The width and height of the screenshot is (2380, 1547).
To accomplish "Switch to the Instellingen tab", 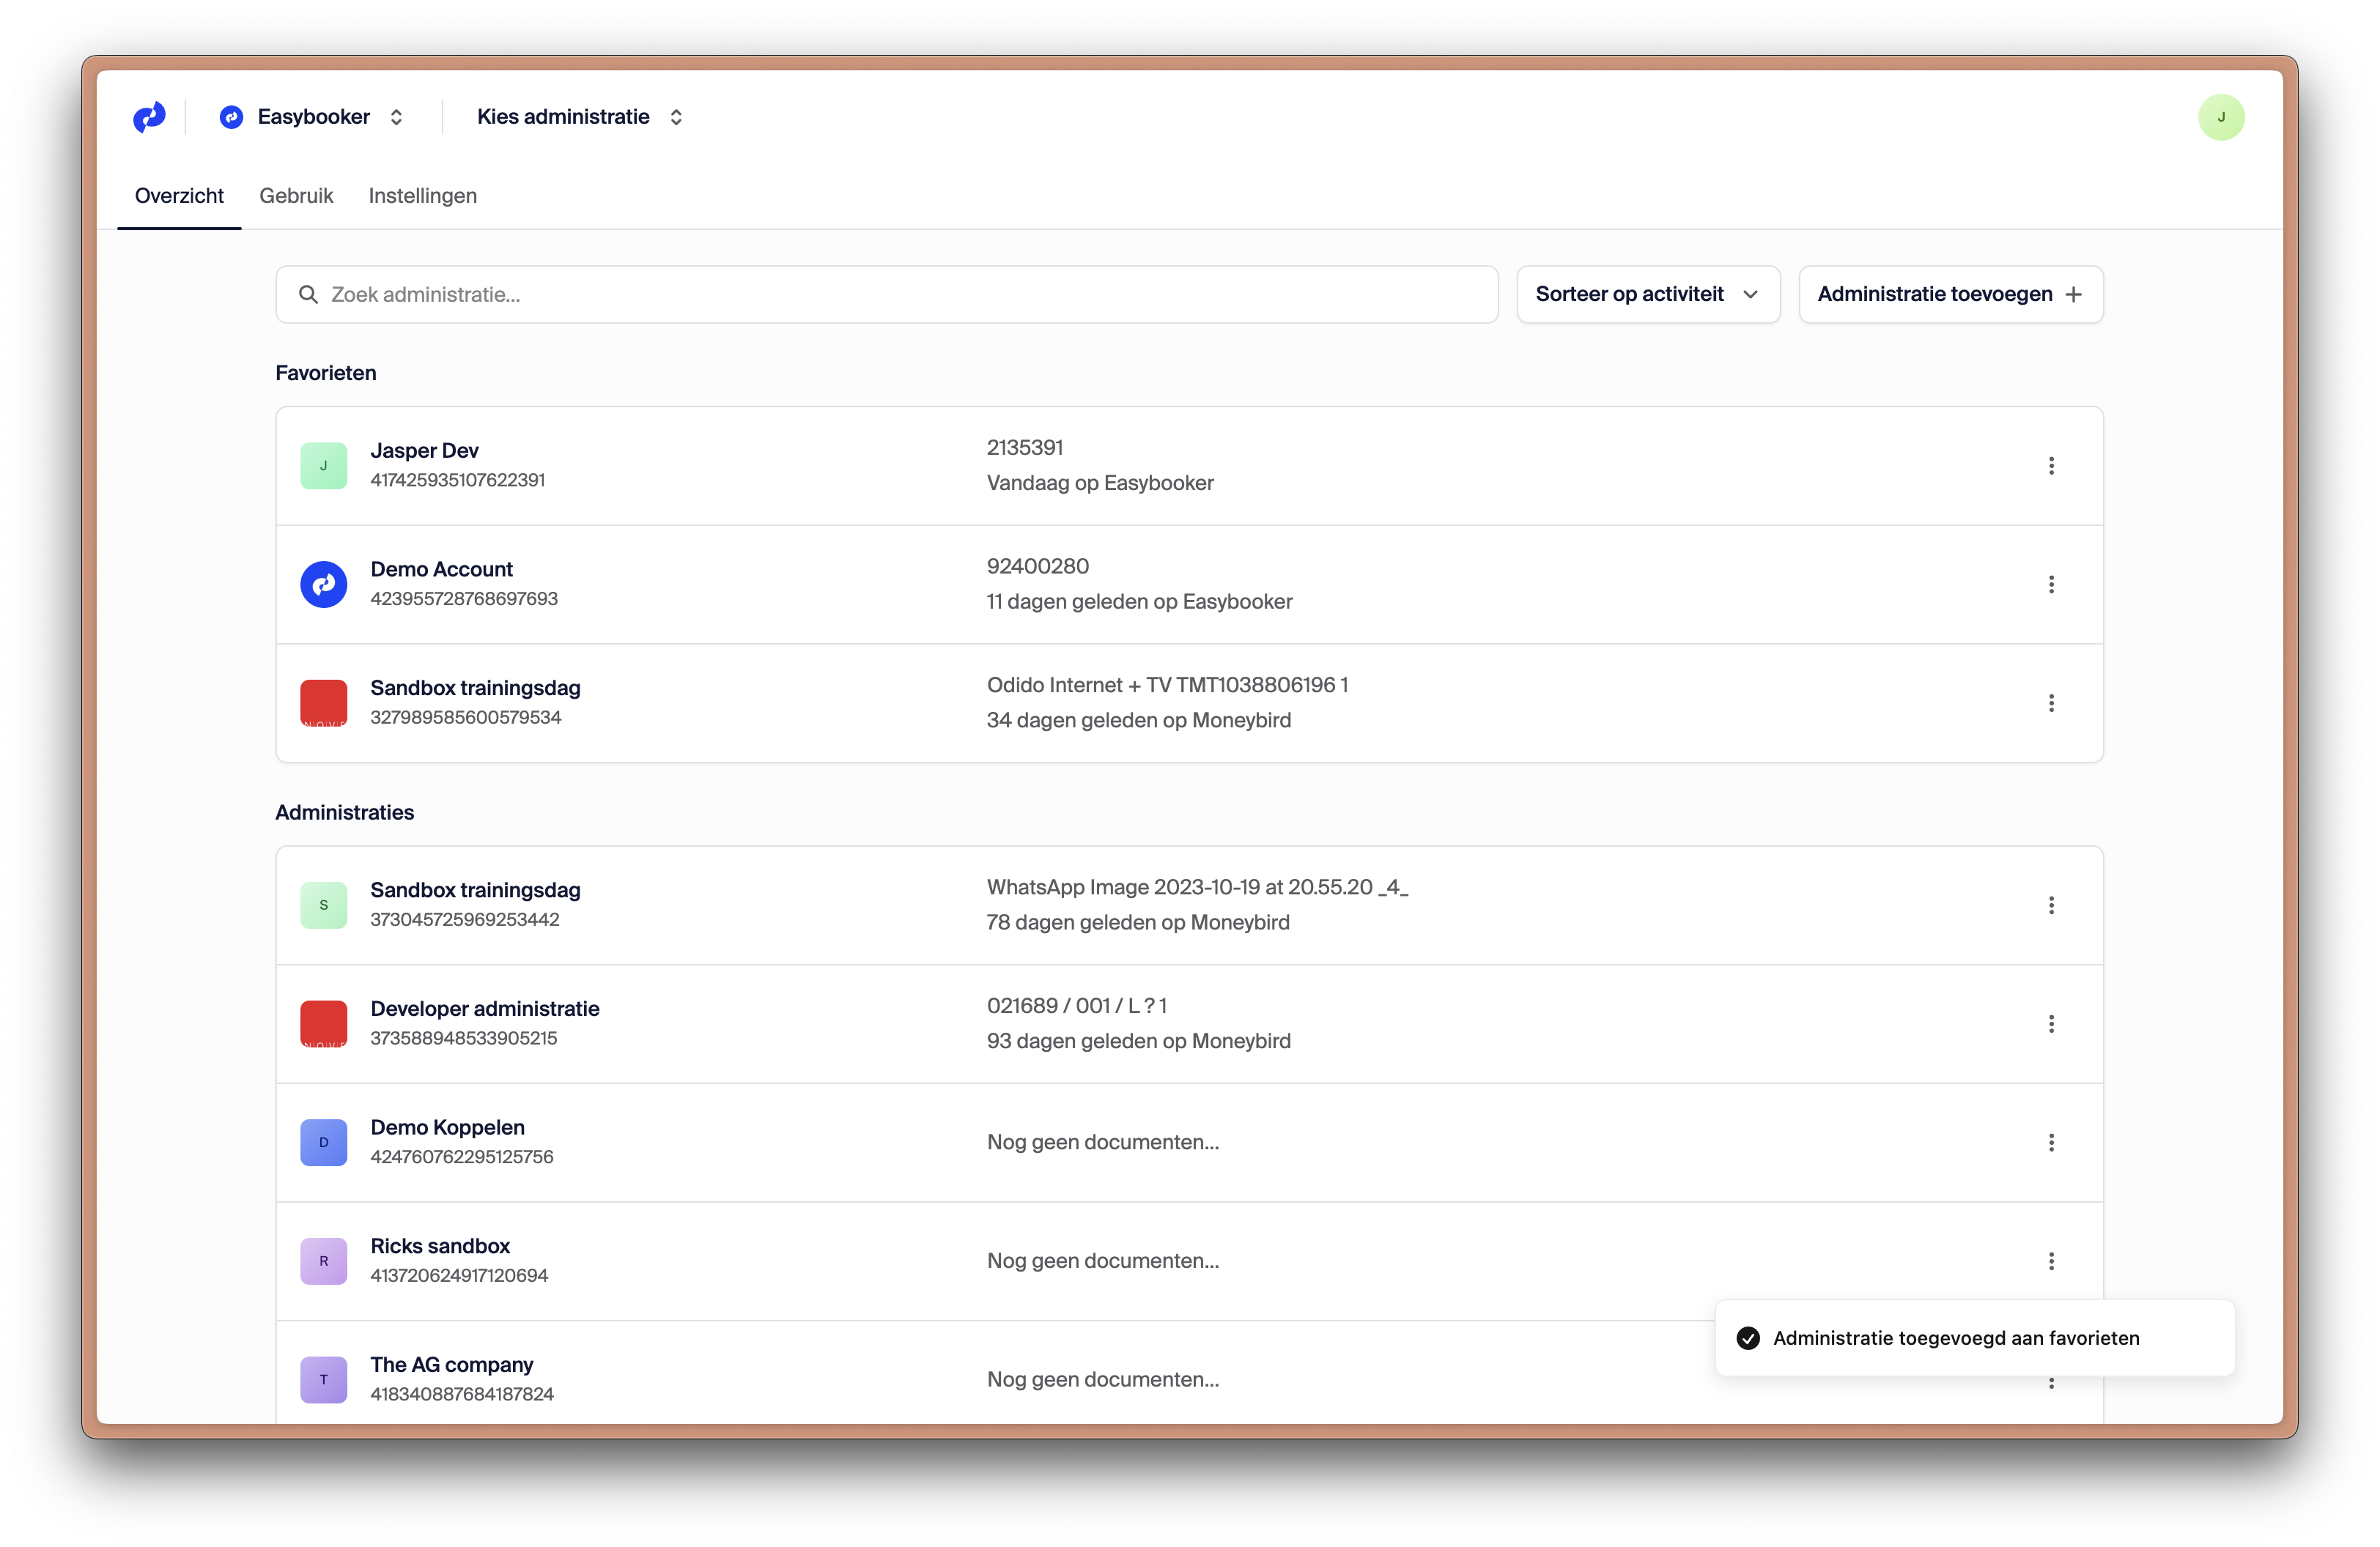I will click(x=422, y=196).
